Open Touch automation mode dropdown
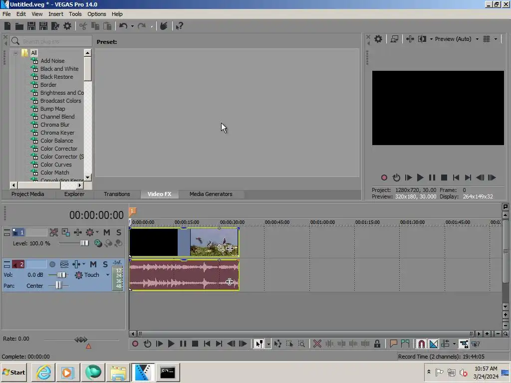Screen dimensions: 511x383 pos(108,275)
